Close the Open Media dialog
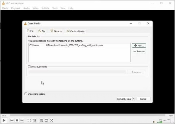This screenshot has width=175, height=124. pos(148,23)
